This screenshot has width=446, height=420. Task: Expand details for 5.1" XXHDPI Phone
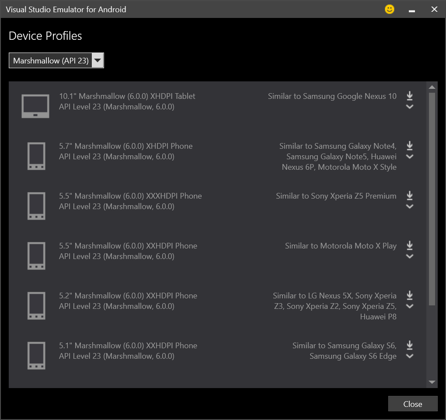(410, 356)
